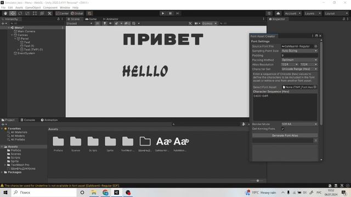Open Unity Collab icon in toolbar
The image size is (351, 197).
tap(269, 13)
